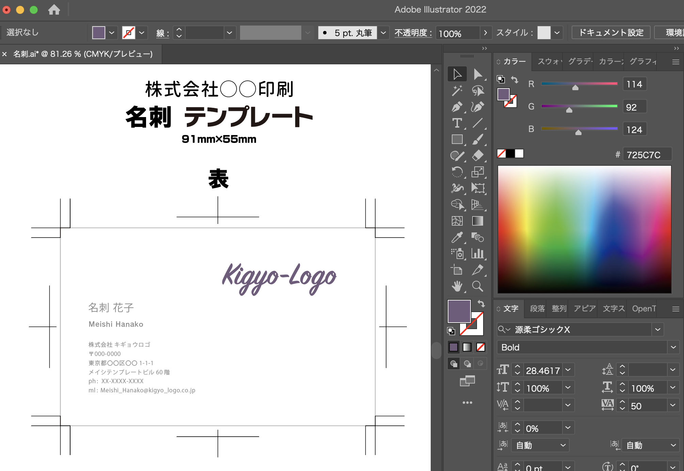Select the Lasso tool
Screen dimensions: 684x471
point(478,91)
